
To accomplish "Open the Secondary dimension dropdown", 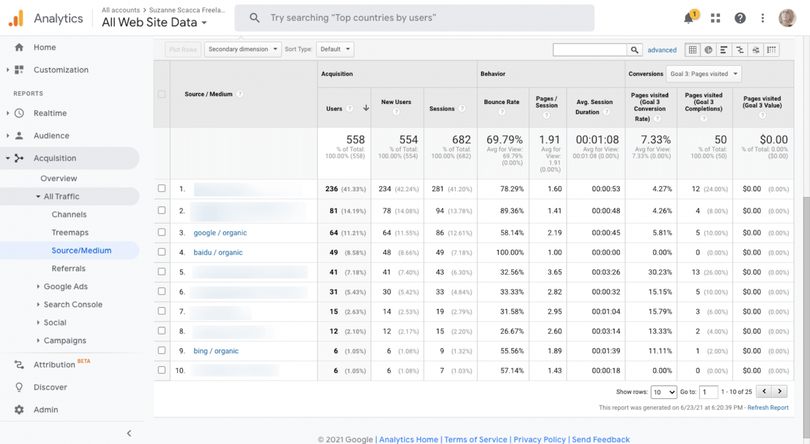I will tap(242, 49).
